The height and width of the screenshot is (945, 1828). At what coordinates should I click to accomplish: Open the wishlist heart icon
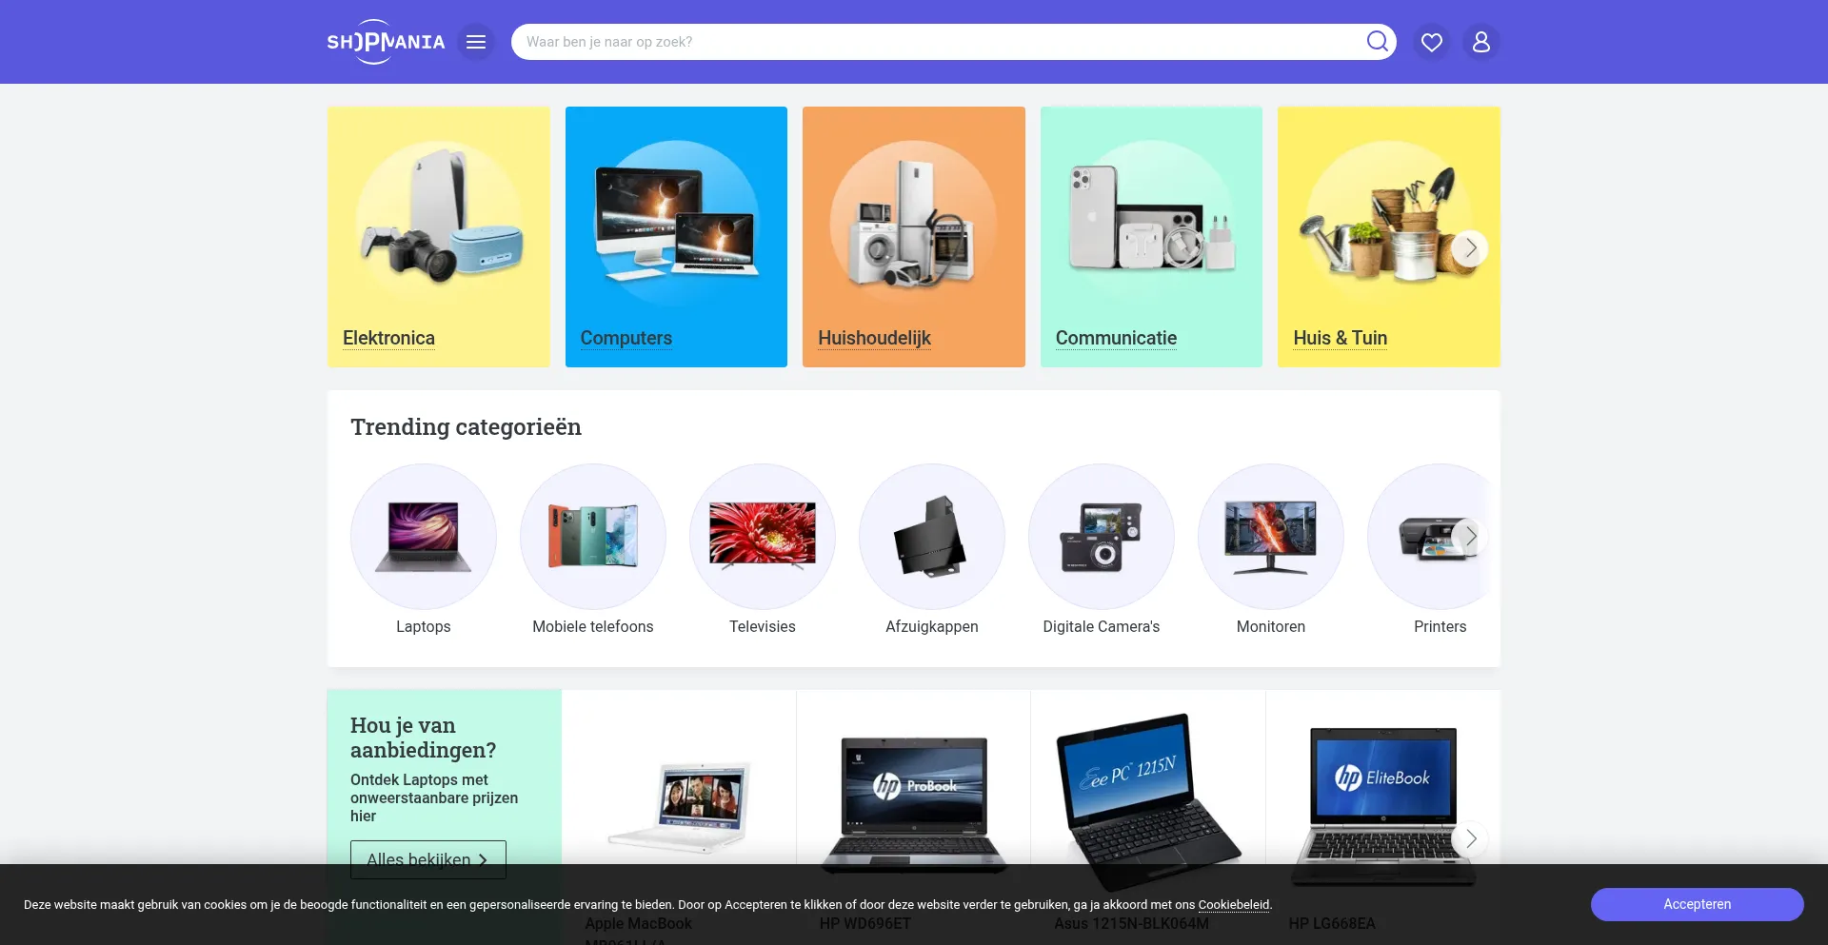[x=1431, y=42]
